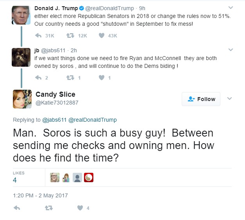Screen dimensions: 245x220
Task: Retweet Trump's tweet with 12K retweets
Action: (x=70, y=35)
